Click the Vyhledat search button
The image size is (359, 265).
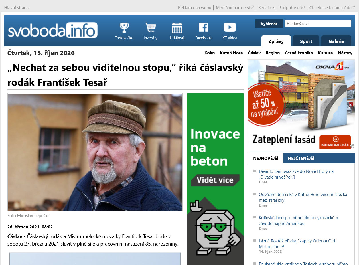(x=269, y=24)
